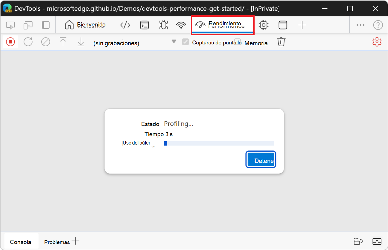Click the Profiling... status text

click(178, 124)
